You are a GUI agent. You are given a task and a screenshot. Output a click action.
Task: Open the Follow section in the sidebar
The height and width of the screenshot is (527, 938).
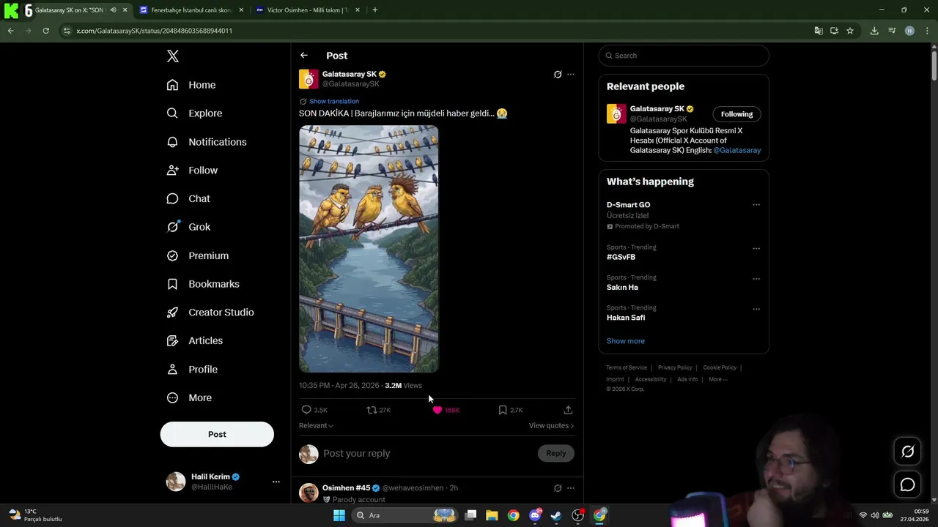pyautogui.click(x=192, y=171)
